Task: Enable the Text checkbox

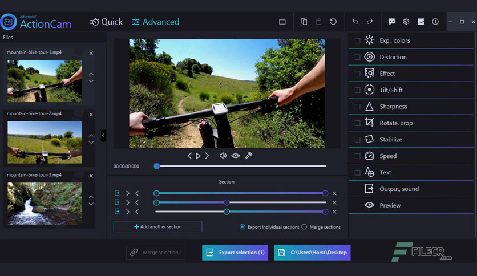Action: [x=357, y=172]
